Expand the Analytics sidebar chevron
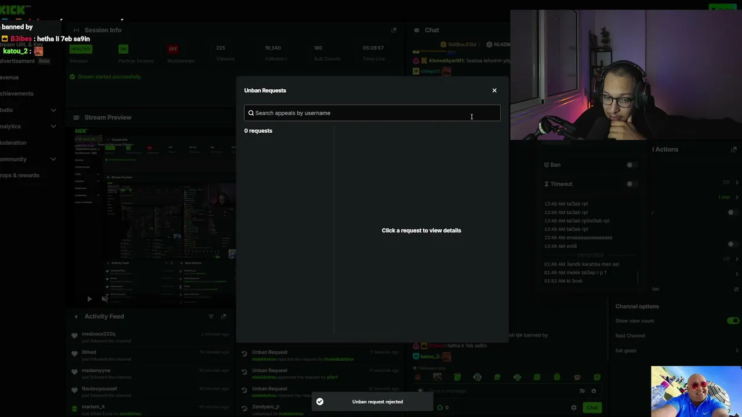 53,126
